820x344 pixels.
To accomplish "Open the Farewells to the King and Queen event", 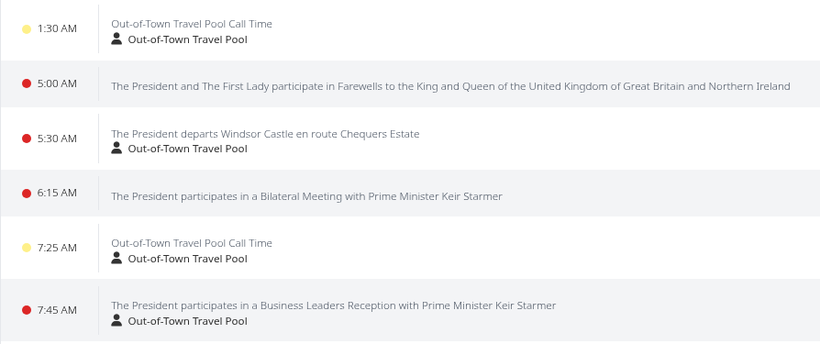I will (x=450, y=86).
